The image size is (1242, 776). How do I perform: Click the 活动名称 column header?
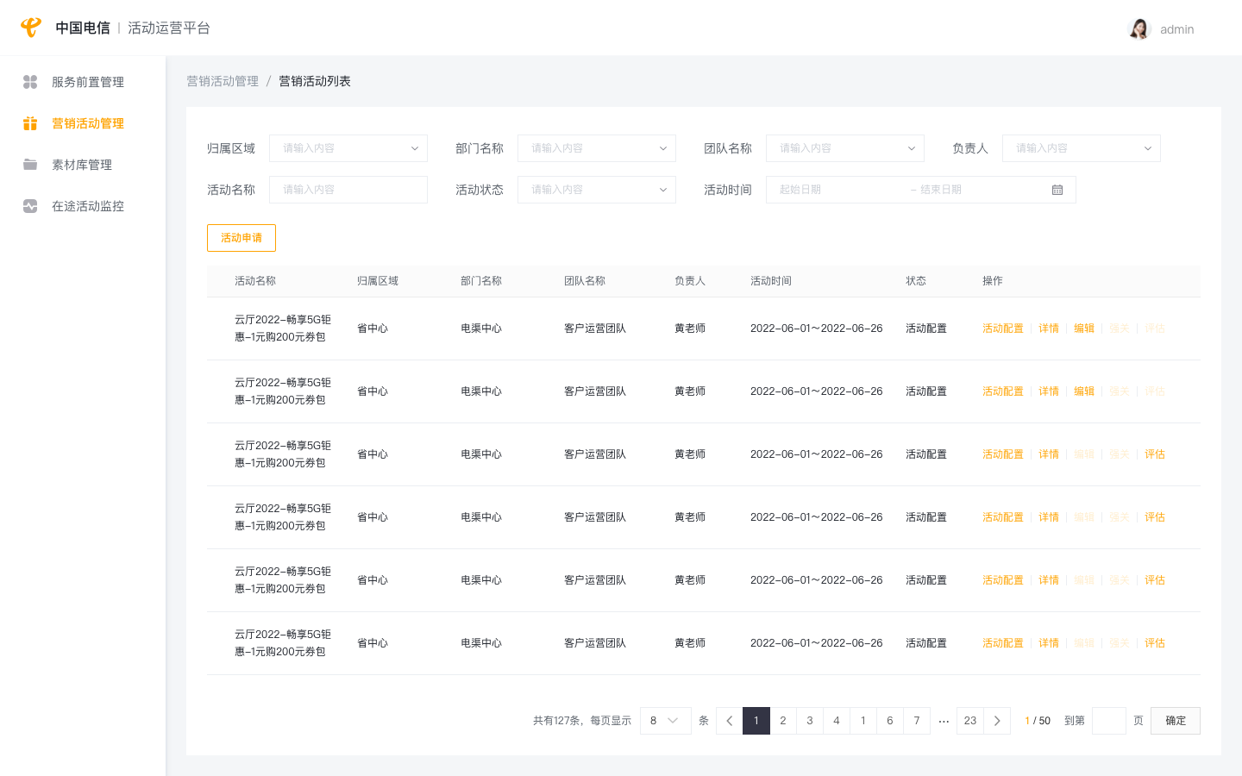pos(255,281)
